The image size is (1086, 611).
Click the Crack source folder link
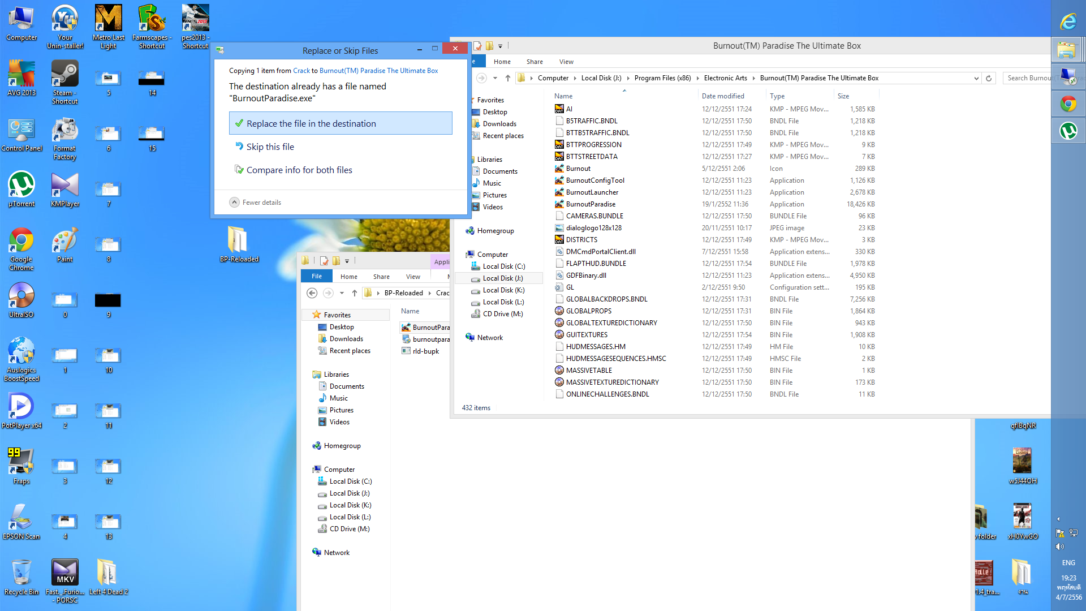(x=301, y=71)
